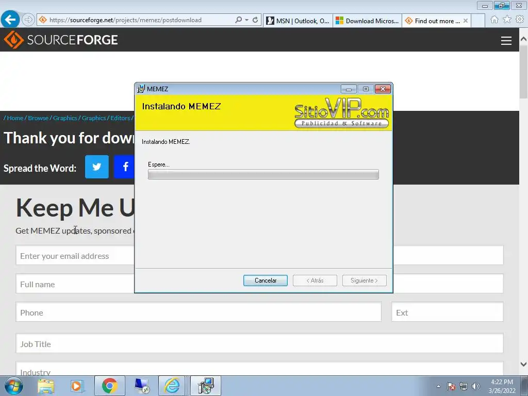This screenshot has height=396, width=528.
Task: Click Cancelar in the MEMEZ installer
Action: pyautogui.click(x=266, y=280)
